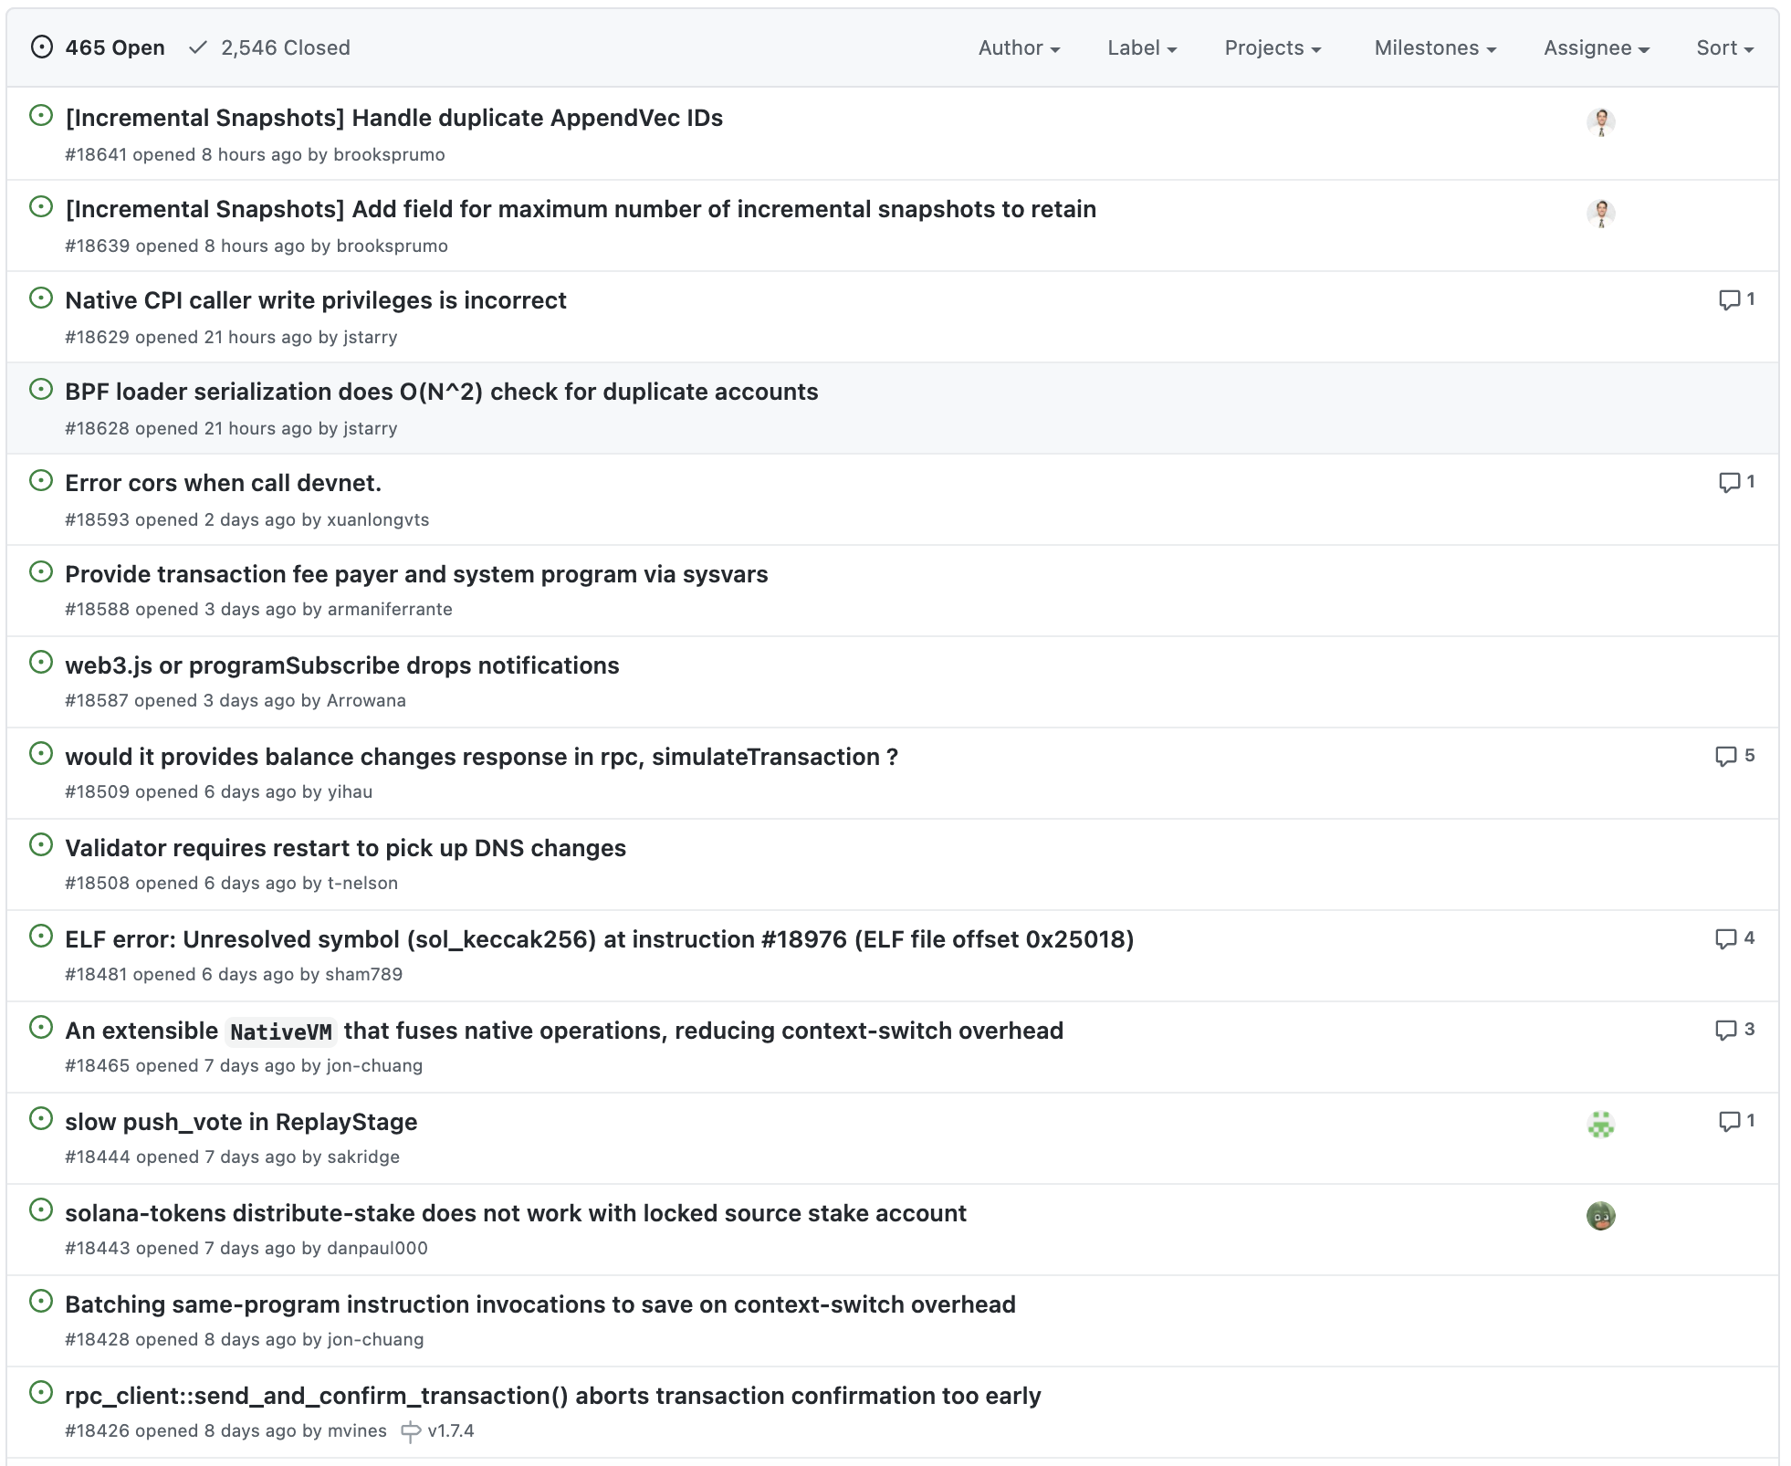This screenshot has height=1466, width=1791.
Task: Click assignee avatar on solana-tokens issue
Action: (x=1600, y=1216)
